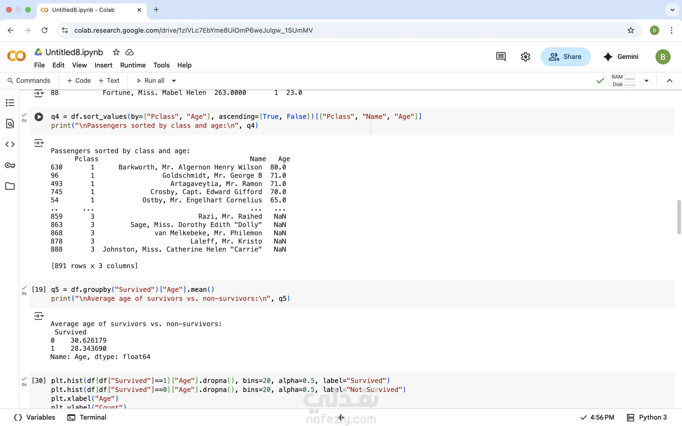Open the comments panel icon
Viewport: 682px width, 426px height.
501,57
